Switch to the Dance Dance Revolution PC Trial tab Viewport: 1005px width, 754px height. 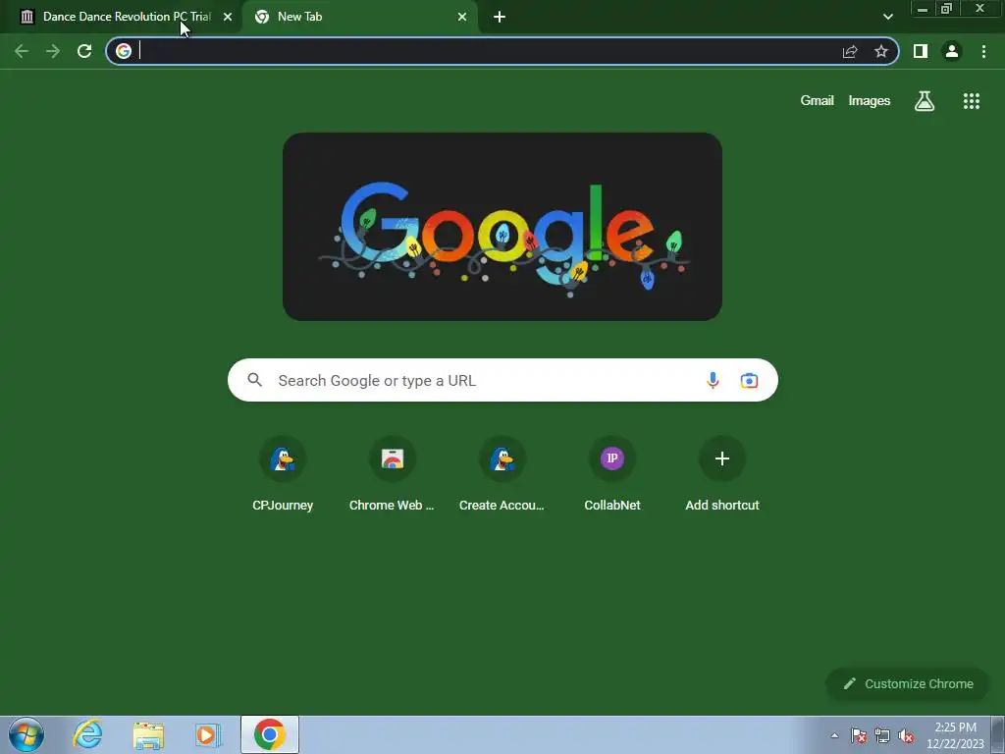coord(122,17)
